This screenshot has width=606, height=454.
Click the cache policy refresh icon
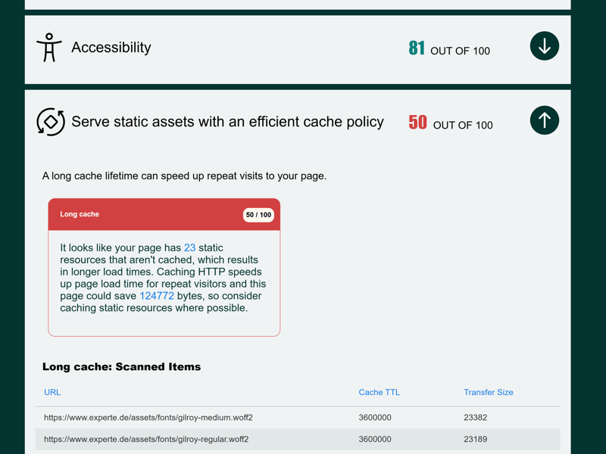[x=51, y=122]
